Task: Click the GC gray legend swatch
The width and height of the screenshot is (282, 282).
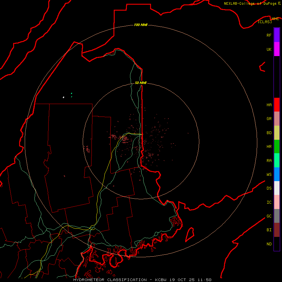Action: click(277, 216)
